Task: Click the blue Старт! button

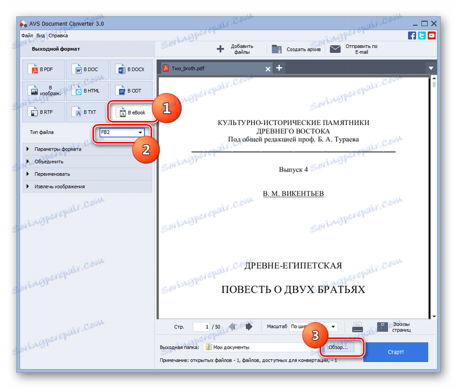Action: pyautogui.click(x=396, y=352)
